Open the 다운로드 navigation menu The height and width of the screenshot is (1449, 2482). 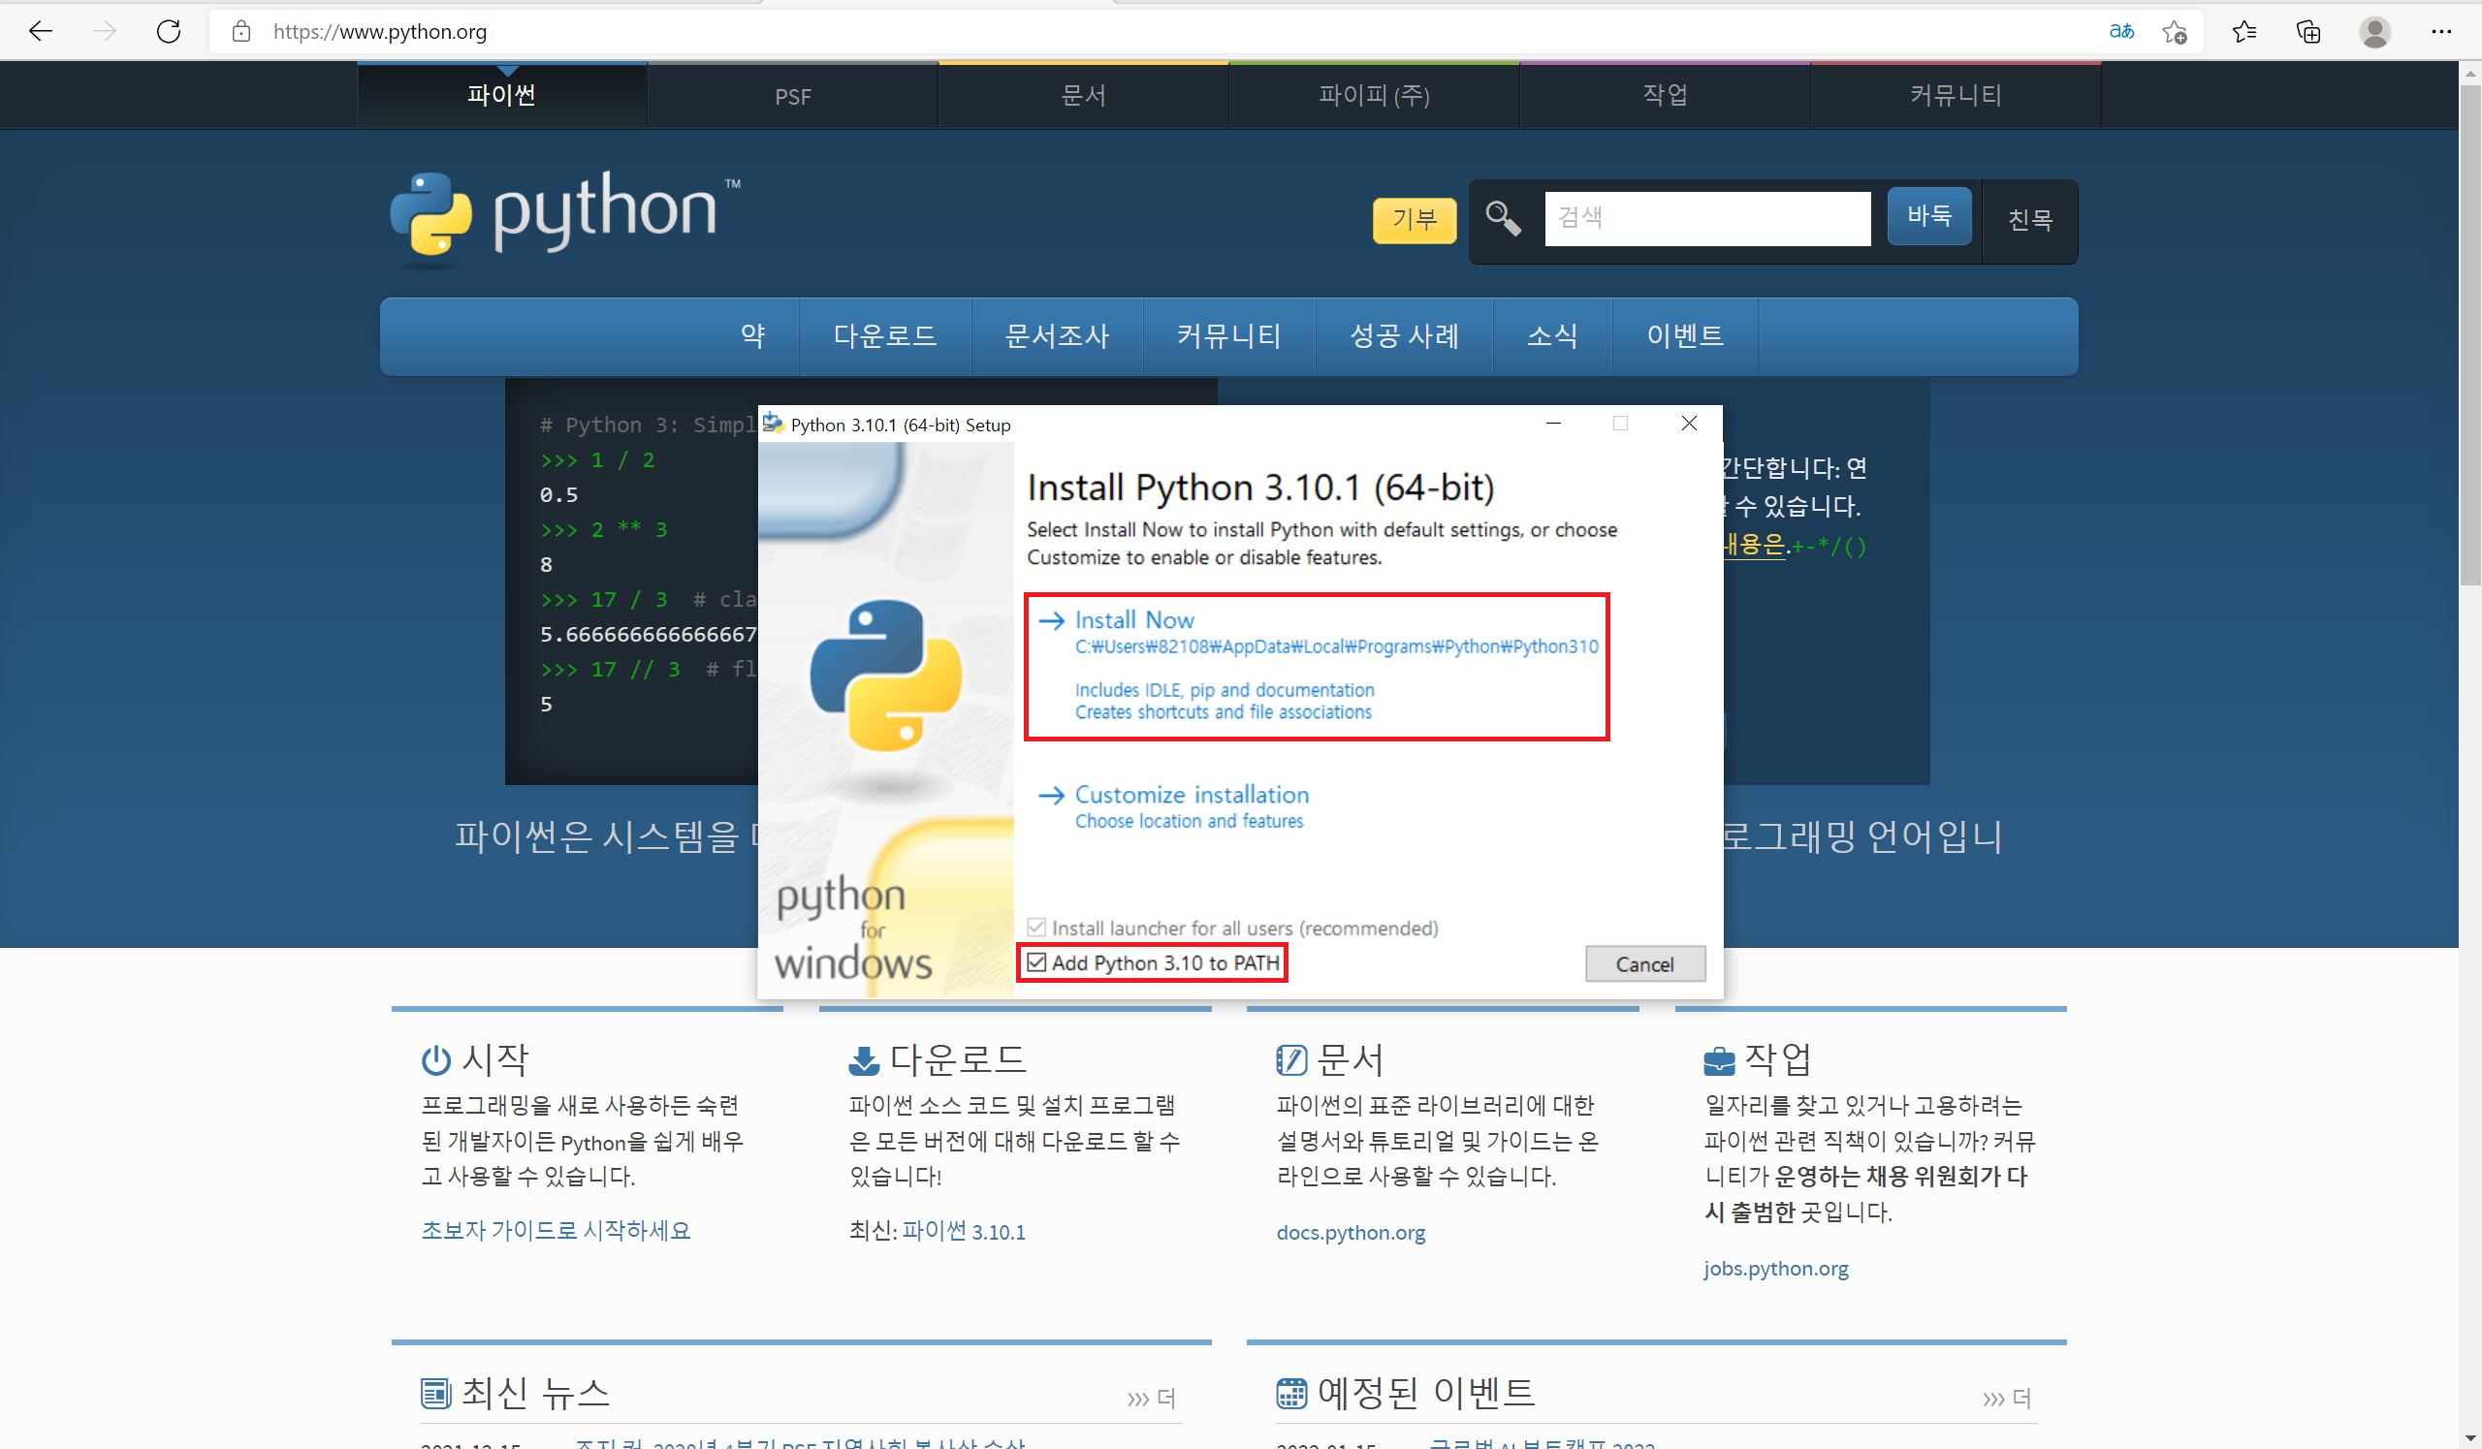coord(884,335)
